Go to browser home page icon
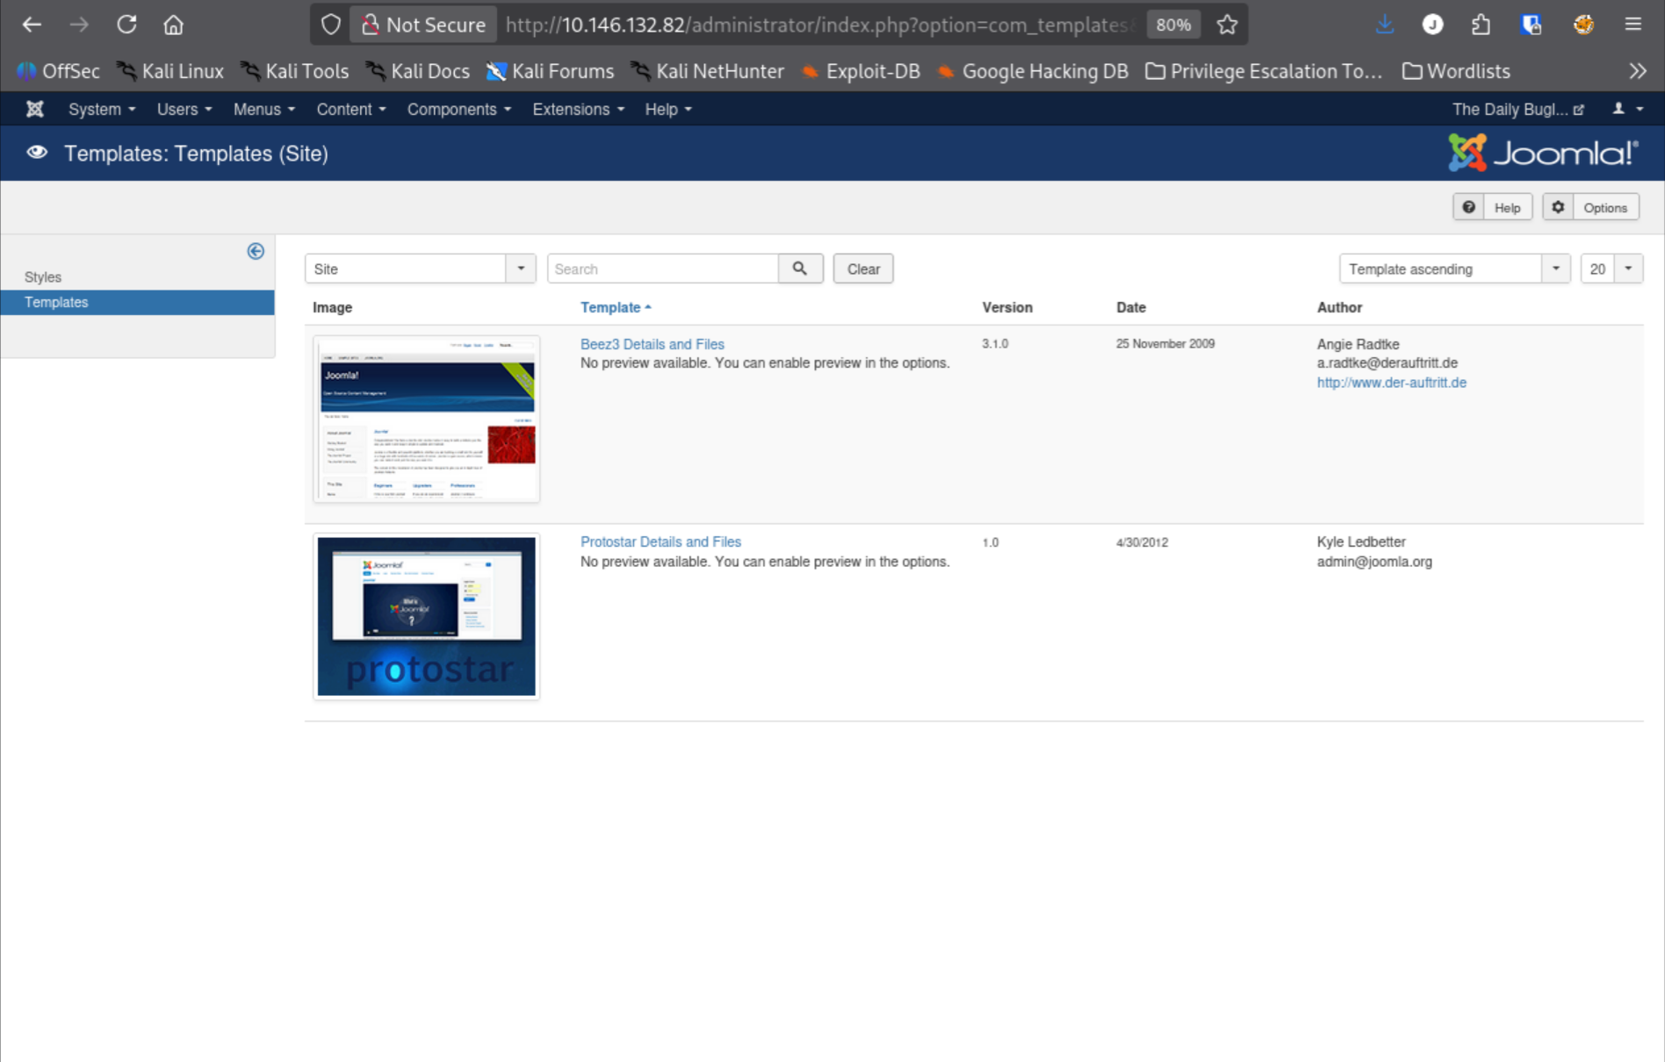Viewport: 1665px width, 1062px height. point(173,25)
